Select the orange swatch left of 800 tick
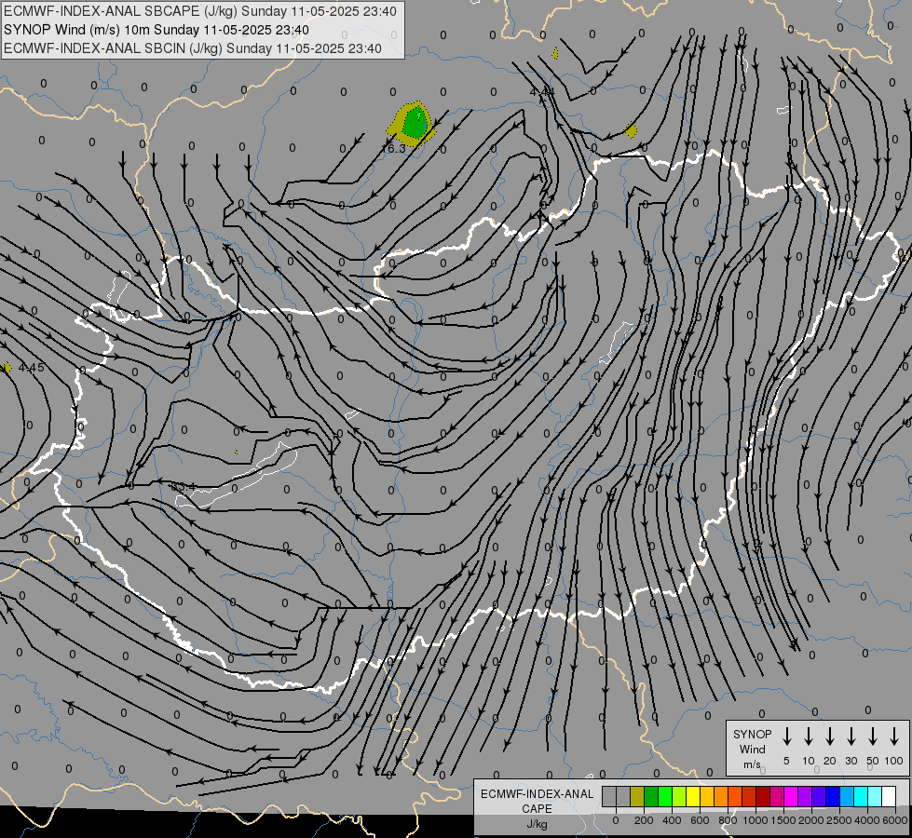This screenshot has height=838, width=912. 721,796
